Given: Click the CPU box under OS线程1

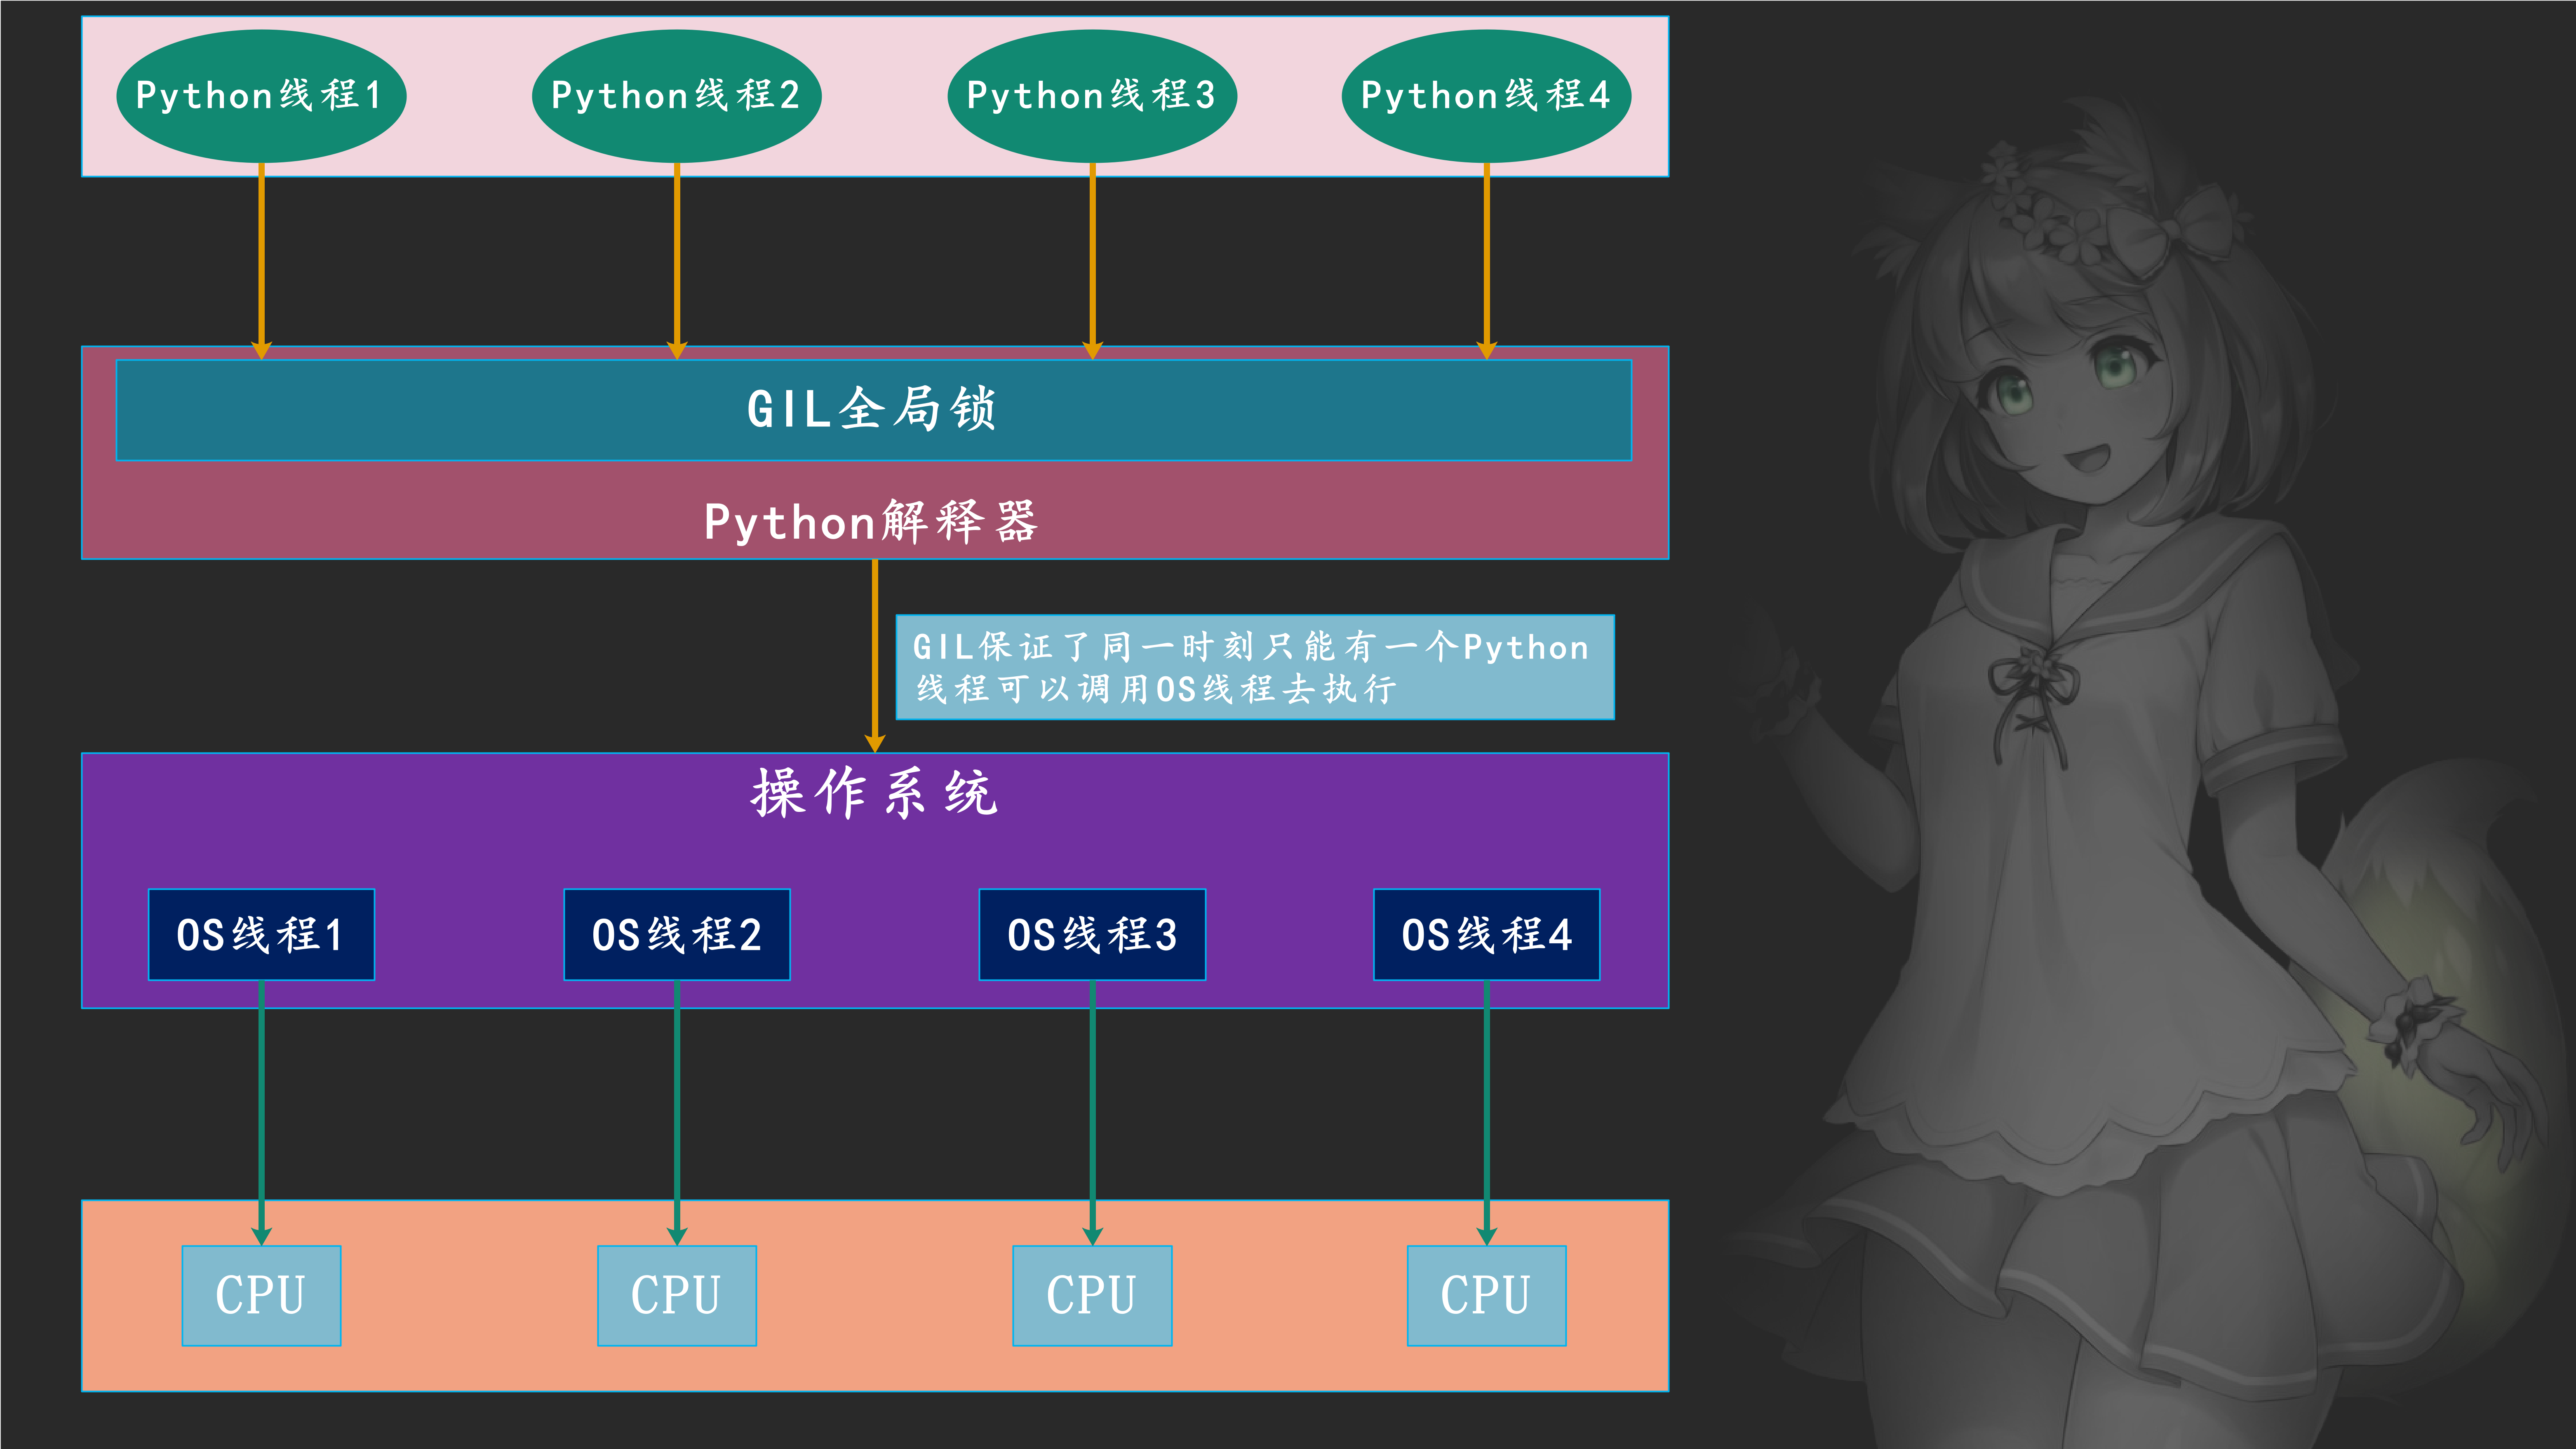Looking at the screenshot, I should pos(261,1295).
